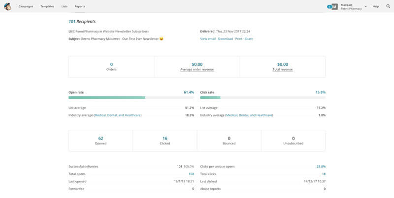The width and height of the screenshot is (394, 198).
Task: Open the search magnifier icon
Action: [x=388, y=6]
